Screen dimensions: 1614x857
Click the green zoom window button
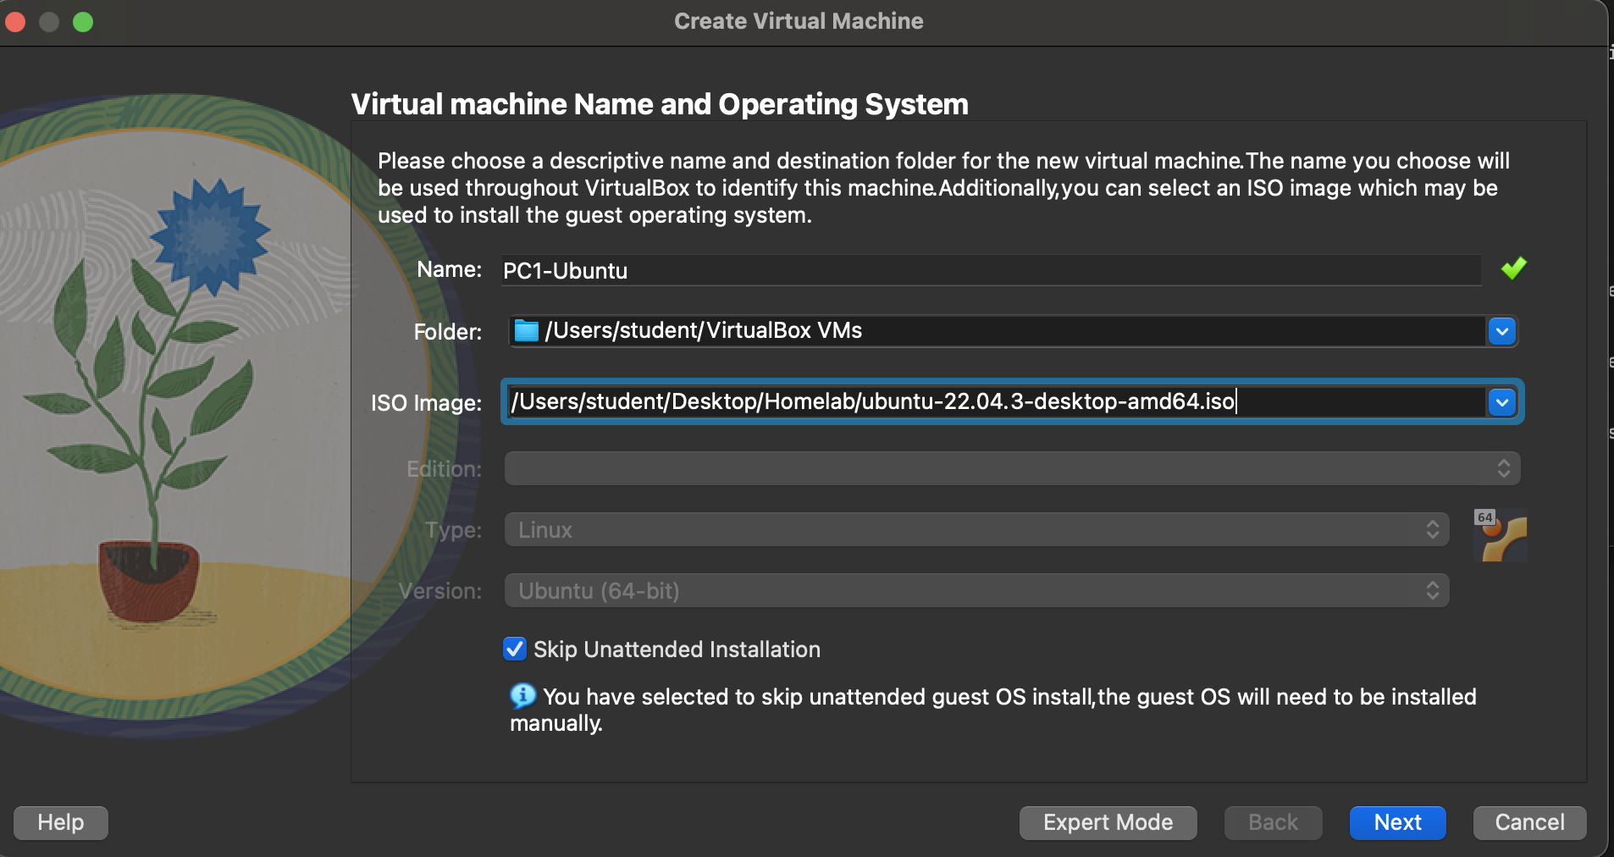(x=83, y=21)
